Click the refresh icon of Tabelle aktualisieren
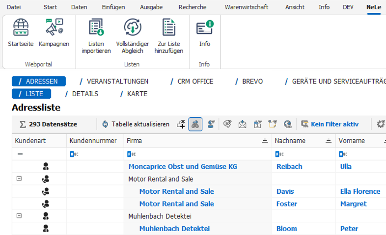 pos(105,124)
